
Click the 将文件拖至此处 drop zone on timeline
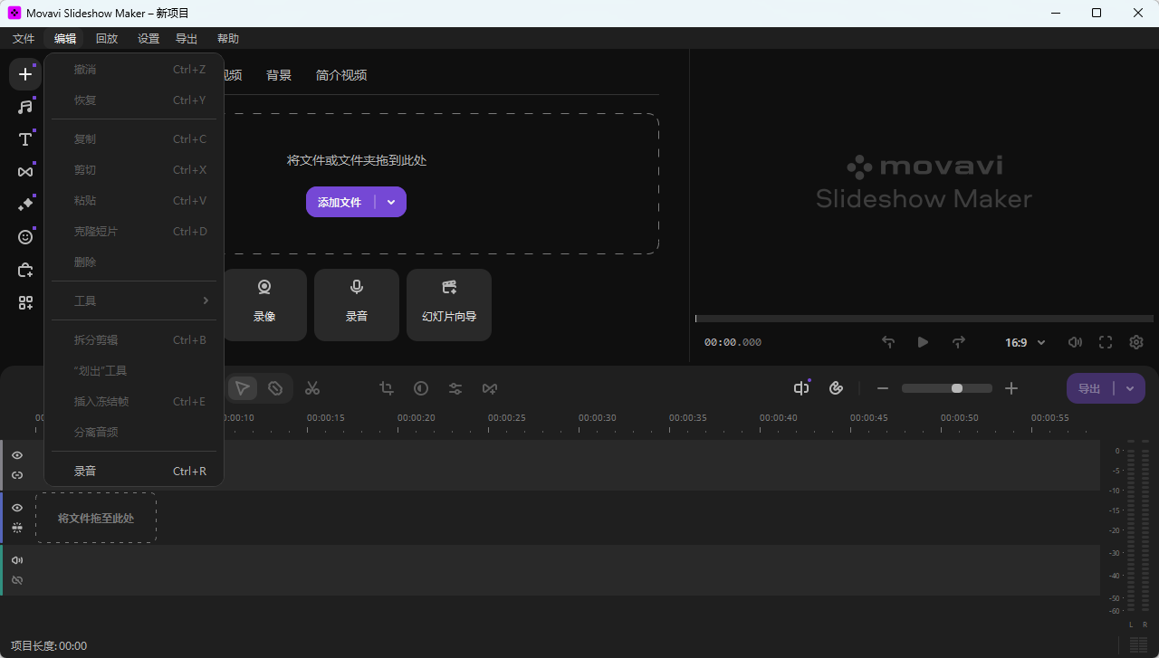coord(96,518)
